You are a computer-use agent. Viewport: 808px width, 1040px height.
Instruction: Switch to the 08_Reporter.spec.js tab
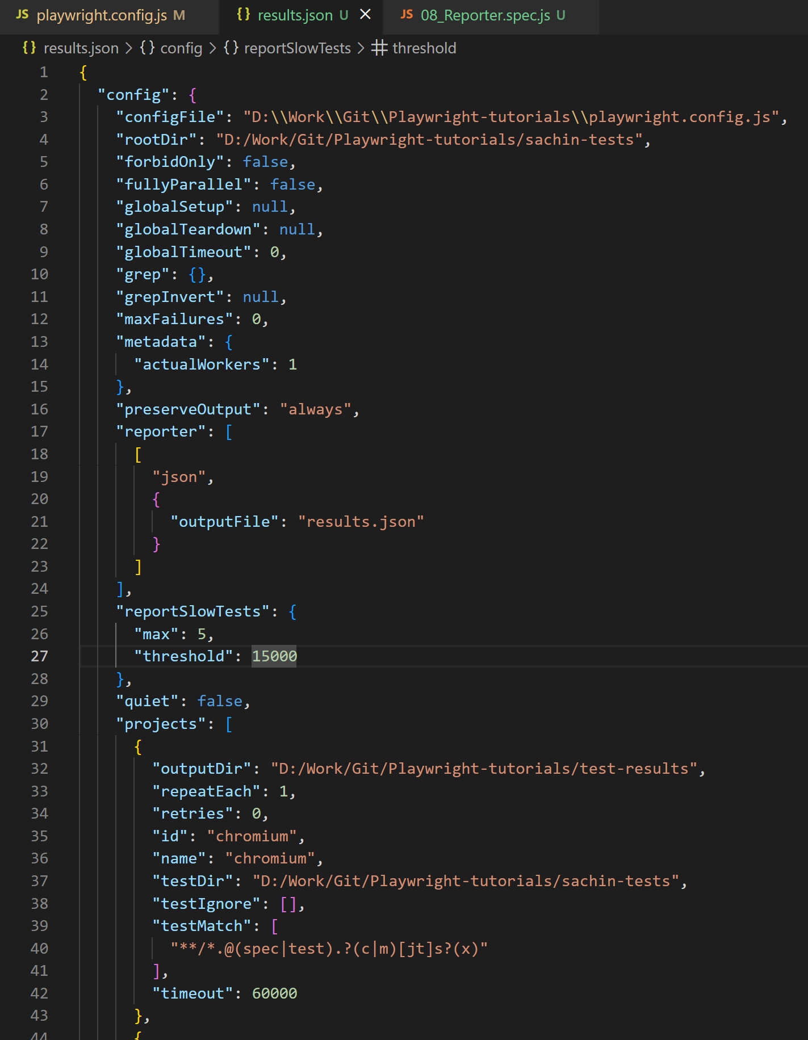coord(485,15)
